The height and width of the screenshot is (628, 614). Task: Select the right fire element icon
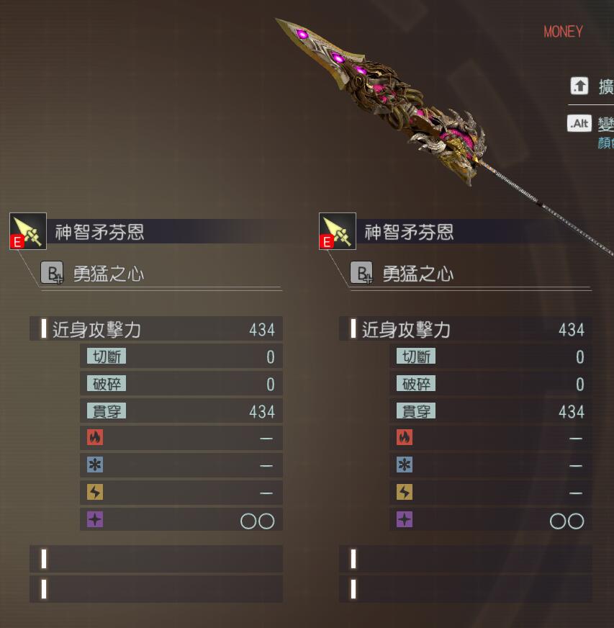coord(405,437)
